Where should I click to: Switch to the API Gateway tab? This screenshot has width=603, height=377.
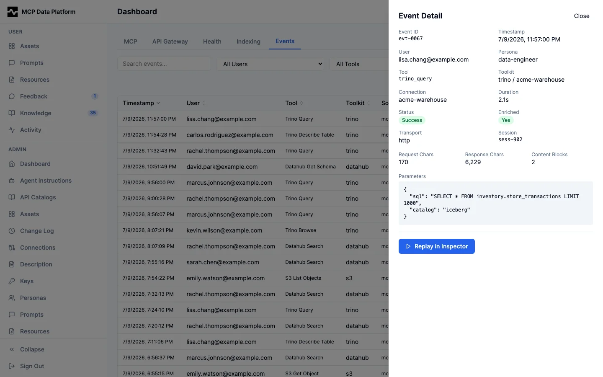coord(170,41)
